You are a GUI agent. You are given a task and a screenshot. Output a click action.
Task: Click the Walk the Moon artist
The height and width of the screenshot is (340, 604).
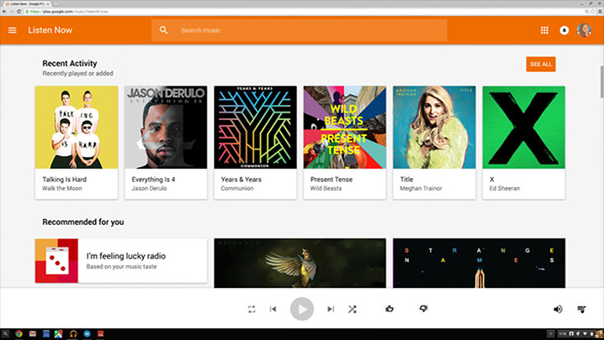coord(62,188)
